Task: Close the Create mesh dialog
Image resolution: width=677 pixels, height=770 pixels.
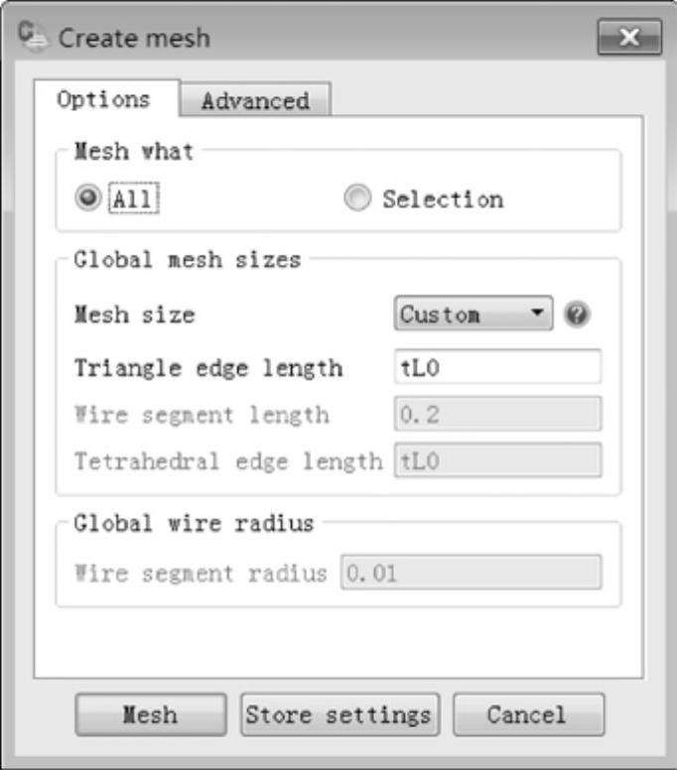Action: [629, 39]
